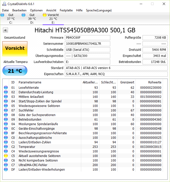Viewport: 170px width, 182px height.
Task: Select raw value 0033000C0015 in Temperatur row
Action: pos(151,147)
